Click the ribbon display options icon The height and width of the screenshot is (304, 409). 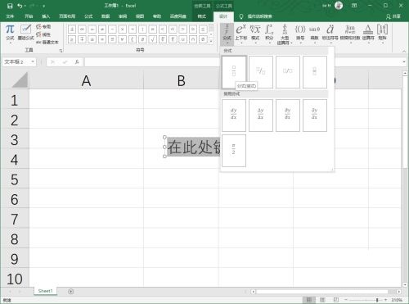(x=354, y=6)
